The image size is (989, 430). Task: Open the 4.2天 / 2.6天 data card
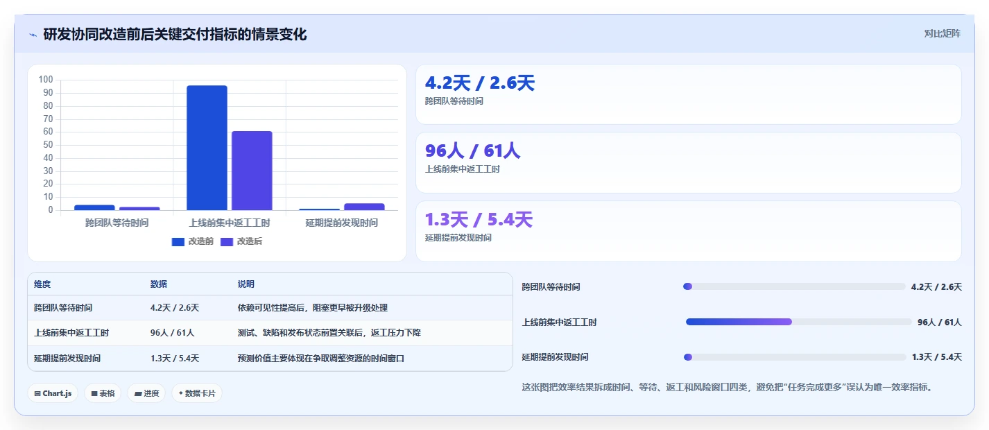coord(688,94)
